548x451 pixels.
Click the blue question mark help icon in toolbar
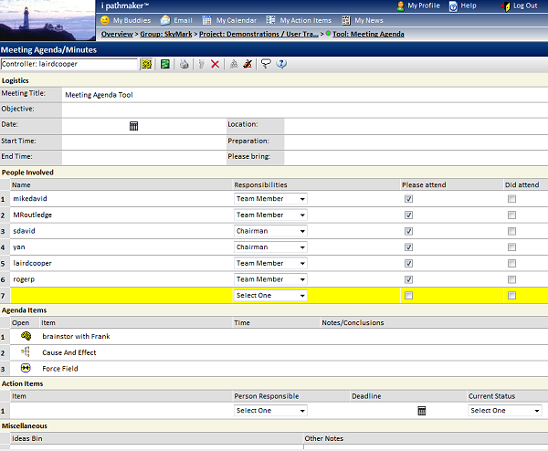281,64
